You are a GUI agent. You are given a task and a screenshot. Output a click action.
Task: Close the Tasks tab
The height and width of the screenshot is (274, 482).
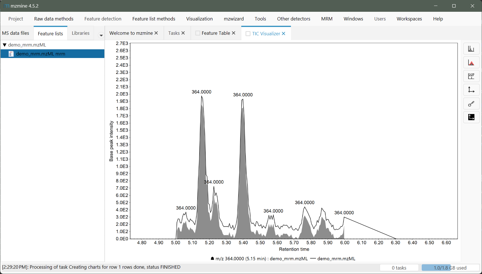(183, 33)
